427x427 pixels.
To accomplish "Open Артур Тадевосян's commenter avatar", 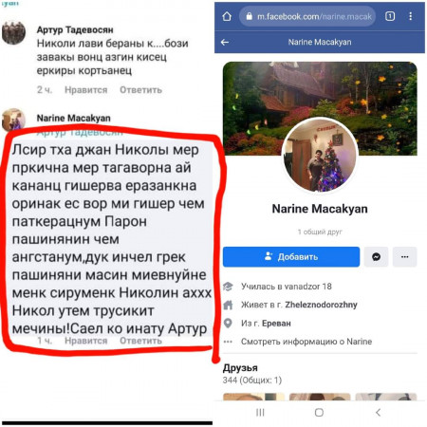I will click(x=13, y=32).
